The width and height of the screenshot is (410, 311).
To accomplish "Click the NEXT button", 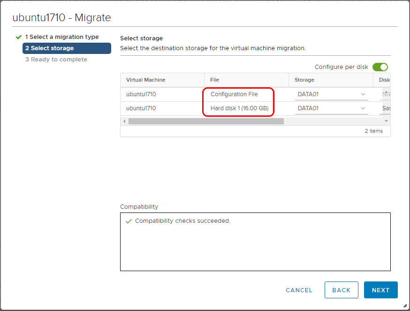I will [x=380, y=290].
